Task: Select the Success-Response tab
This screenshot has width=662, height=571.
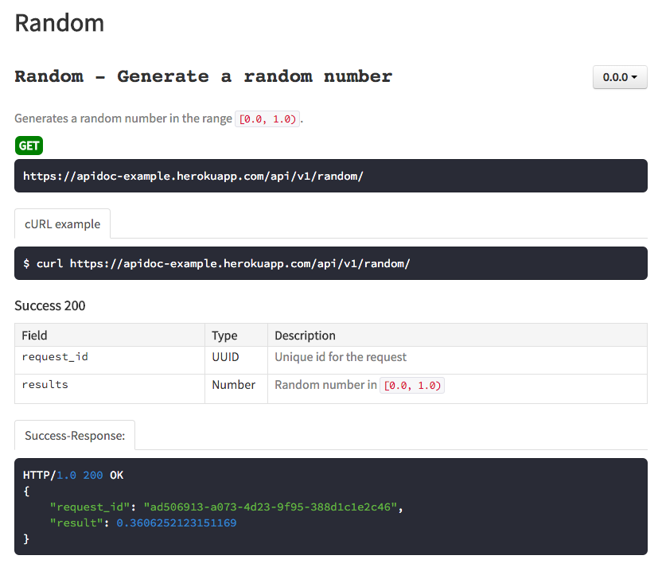Action: (x=74, y=435)
